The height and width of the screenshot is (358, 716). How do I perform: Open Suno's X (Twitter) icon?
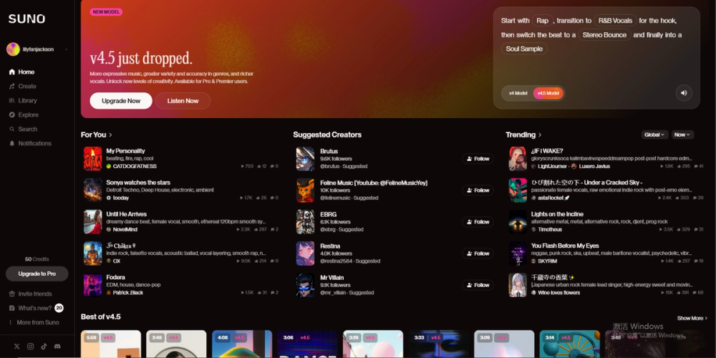[17, 346]
